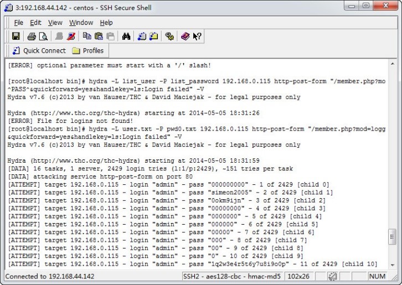Close the SSH Secure Shell window

tap(385, 6)
